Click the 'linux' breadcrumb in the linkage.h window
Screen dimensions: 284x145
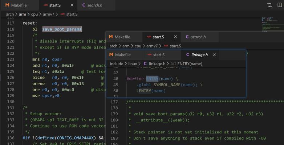pos(133,64)
